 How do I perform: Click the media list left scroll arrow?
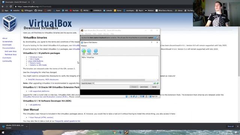click(82, 80)
